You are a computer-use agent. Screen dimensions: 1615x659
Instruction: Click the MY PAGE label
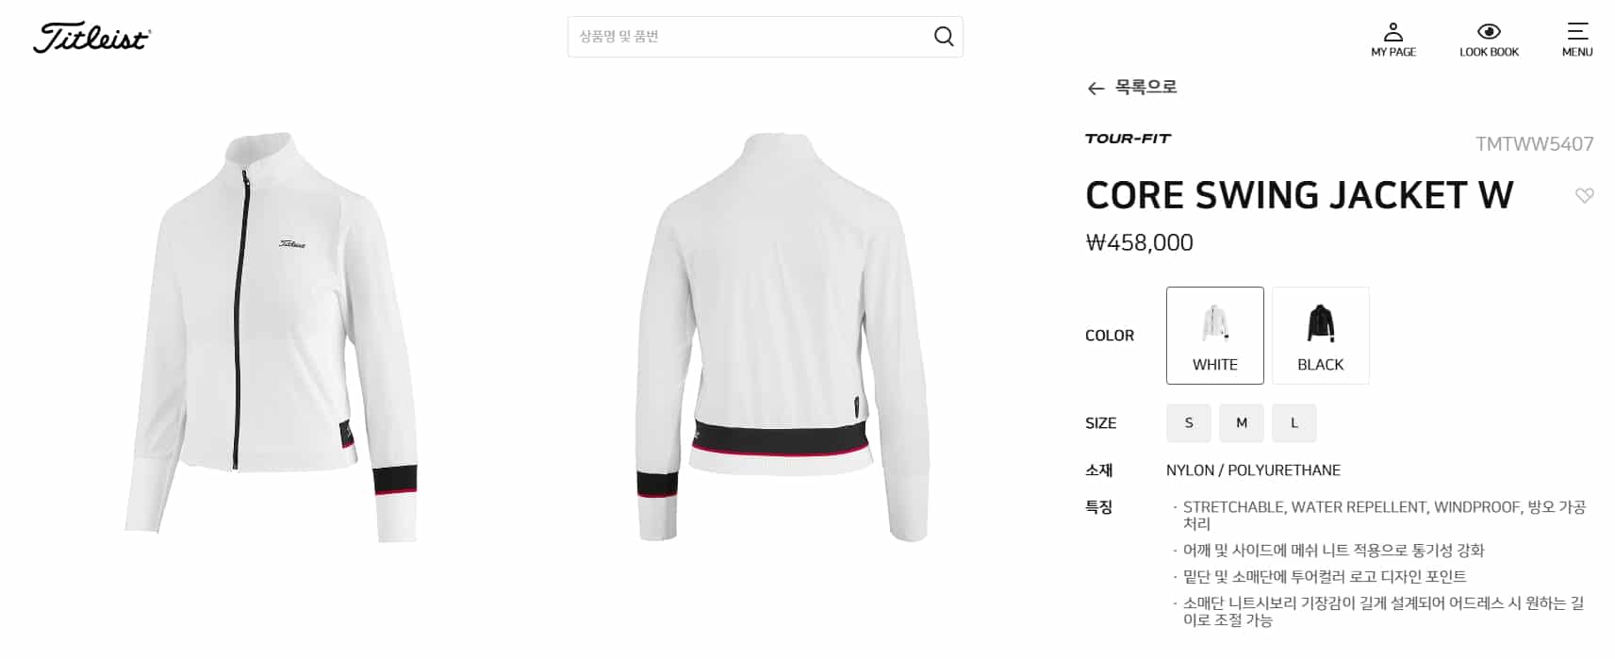(1393, 52)
